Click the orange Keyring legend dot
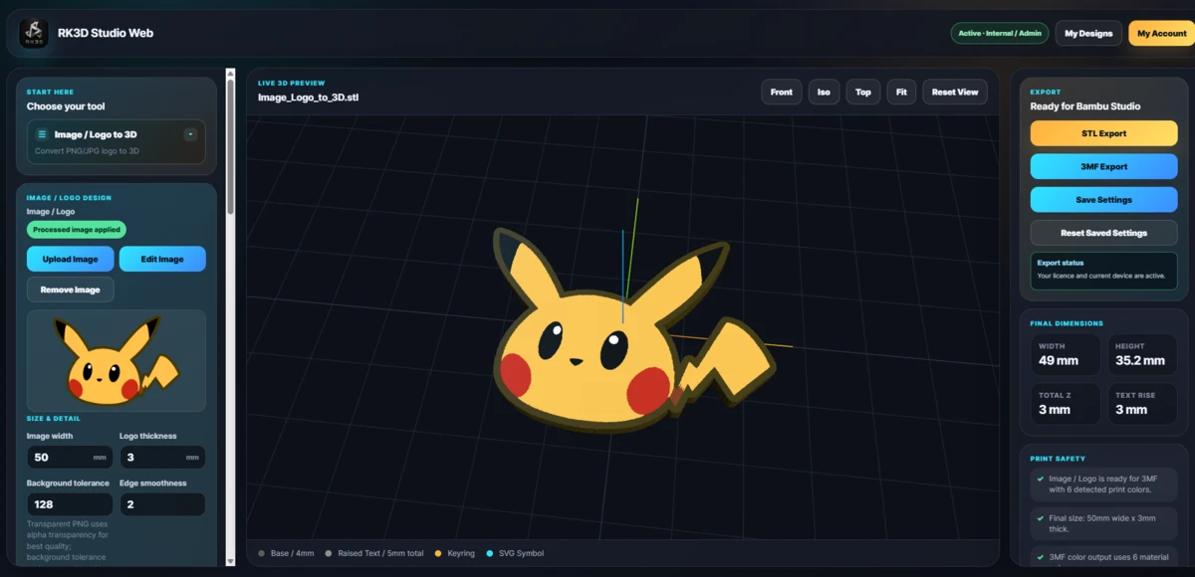 coord(438,553)
